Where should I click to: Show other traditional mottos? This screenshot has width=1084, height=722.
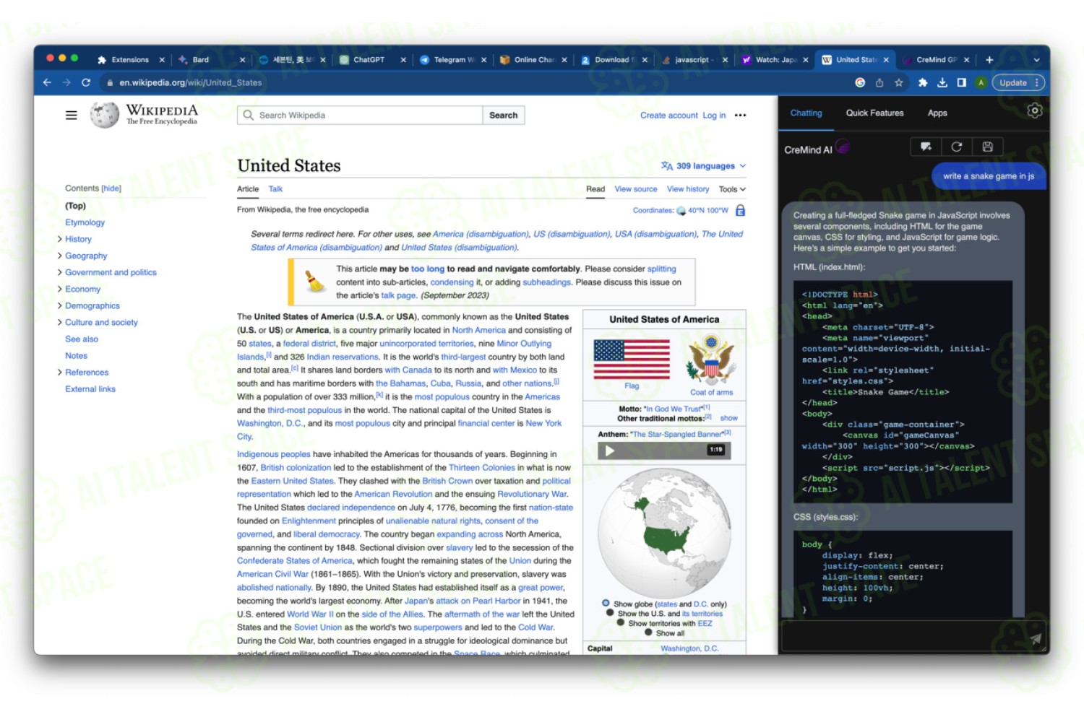tap(728, 418)
